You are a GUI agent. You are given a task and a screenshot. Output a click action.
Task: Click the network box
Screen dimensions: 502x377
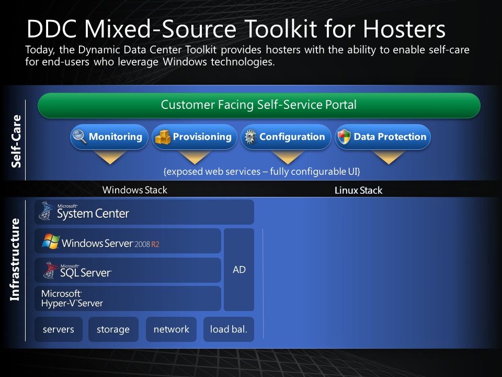point(172,329)
